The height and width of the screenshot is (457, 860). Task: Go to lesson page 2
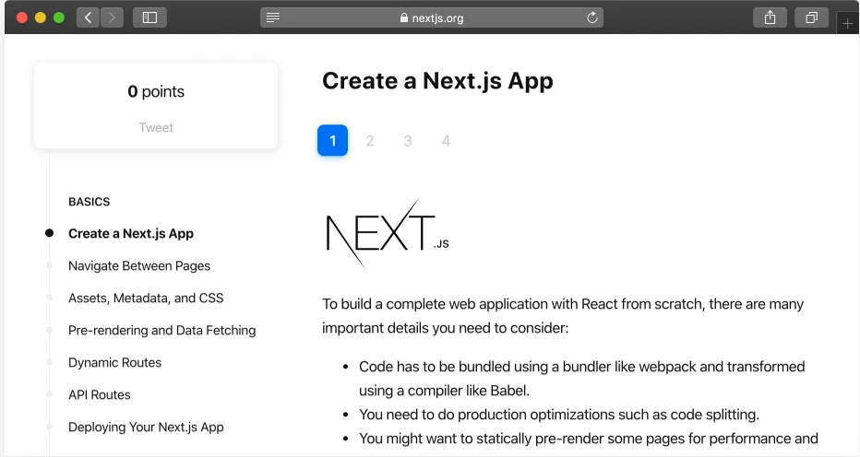point(370,141)
